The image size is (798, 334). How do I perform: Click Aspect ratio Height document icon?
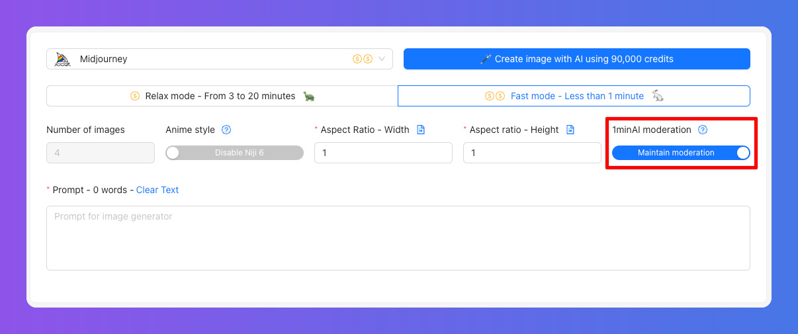[x=570, y=130]
